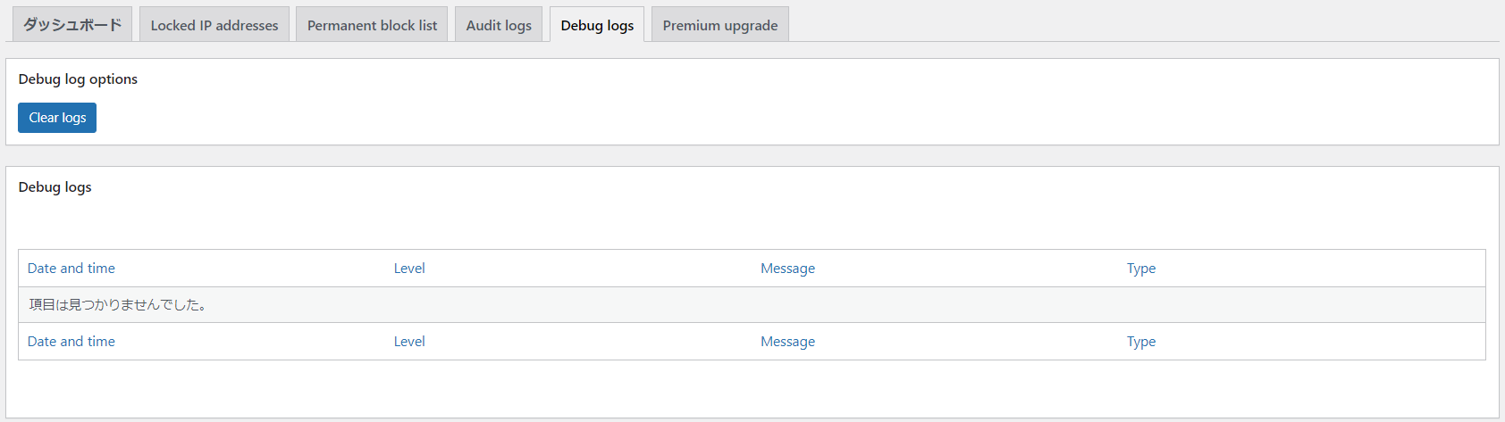Sort by Date and time in table header
This screenshot has width=1505, height=422.
[x=71, y=269]
